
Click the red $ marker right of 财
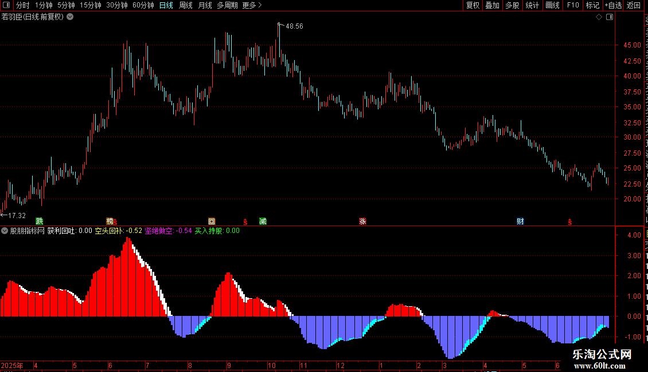570,222
